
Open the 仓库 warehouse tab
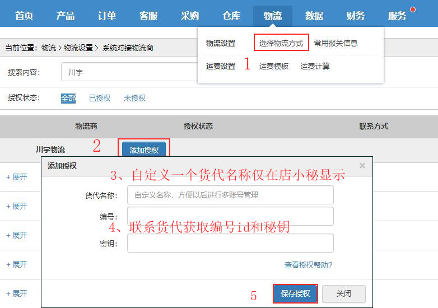[231, 16]
